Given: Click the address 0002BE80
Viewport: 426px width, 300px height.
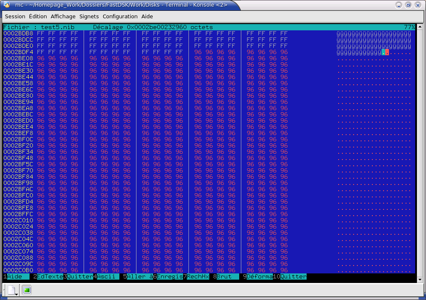Looking at the screenshot, I should pos(18,96).
